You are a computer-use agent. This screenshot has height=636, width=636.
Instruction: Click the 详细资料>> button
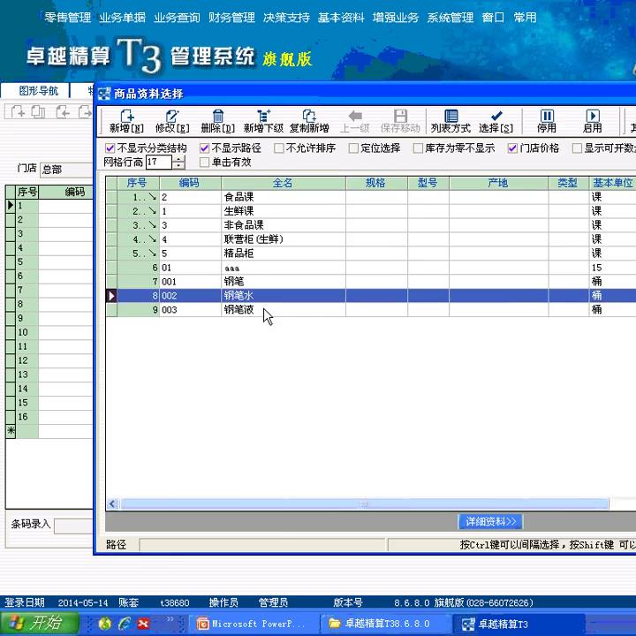pos(490,522)
